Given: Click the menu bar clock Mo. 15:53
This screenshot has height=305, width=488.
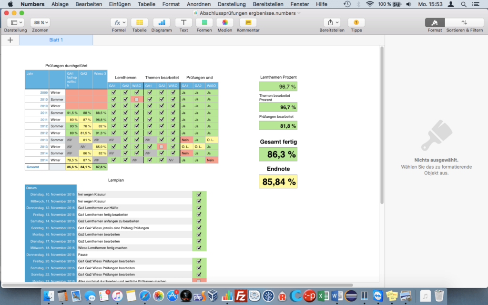Looking at the screenshot, I should click(x=430, y=4).
